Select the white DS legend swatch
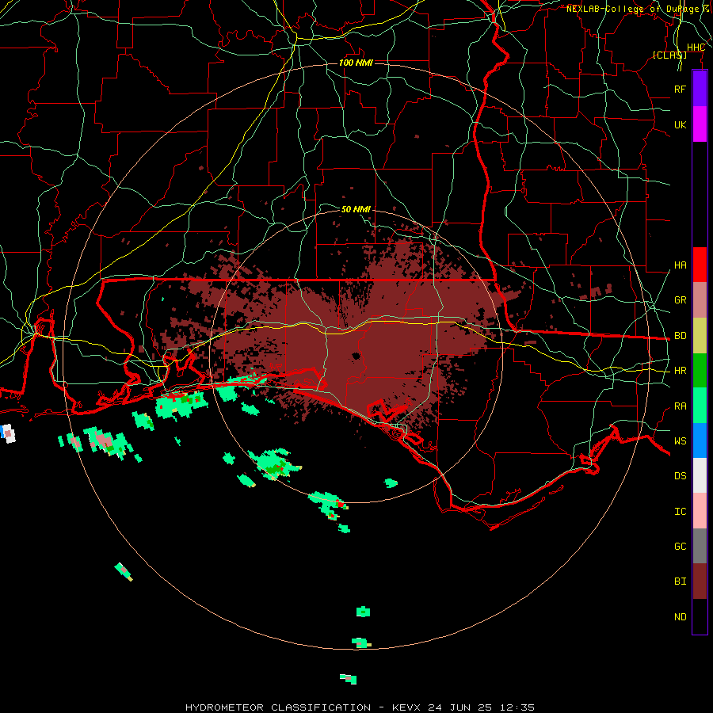The image size is (713, 713). [x=700, y=475]
